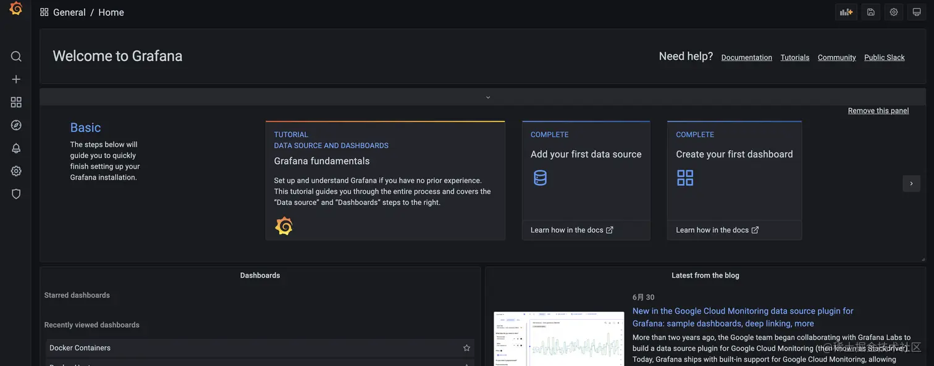Collapse the getting started row chevron
The height and width of the screenshot is (366, 934).
(488, 97)
